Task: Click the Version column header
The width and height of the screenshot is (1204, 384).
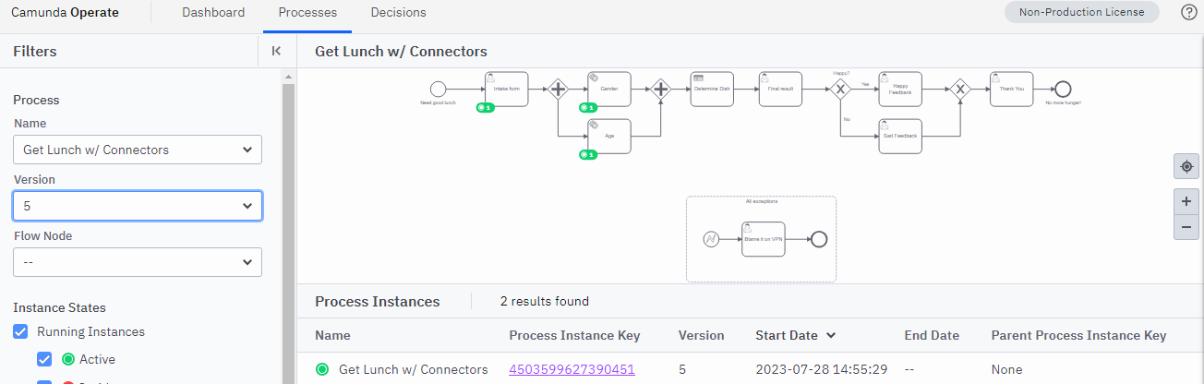Action: [x=701, y=335]
